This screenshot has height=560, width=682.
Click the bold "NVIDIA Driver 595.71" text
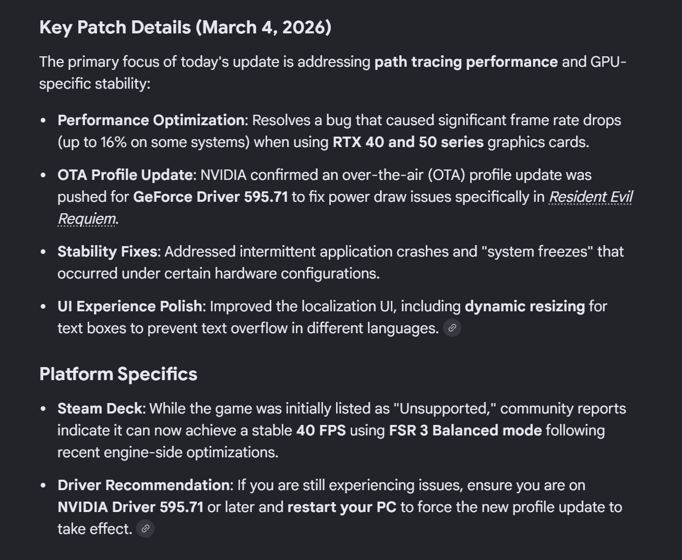[x=130, y=507]
